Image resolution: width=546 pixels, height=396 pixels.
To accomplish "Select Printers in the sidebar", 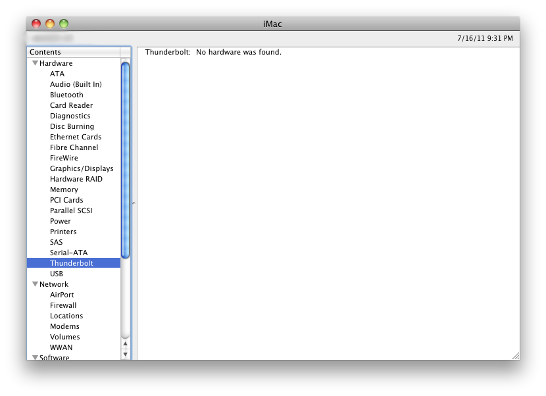I will (x=63, y=232).
